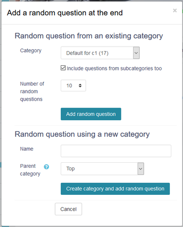183x227 pixels.
Task: Open the Parent category dropdown showing Top
Action: 102,169
